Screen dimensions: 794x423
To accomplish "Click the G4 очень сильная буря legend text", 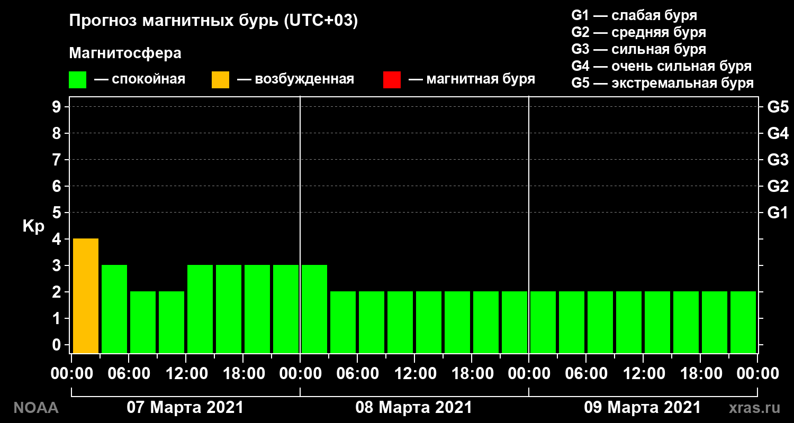I will (662, 66).
